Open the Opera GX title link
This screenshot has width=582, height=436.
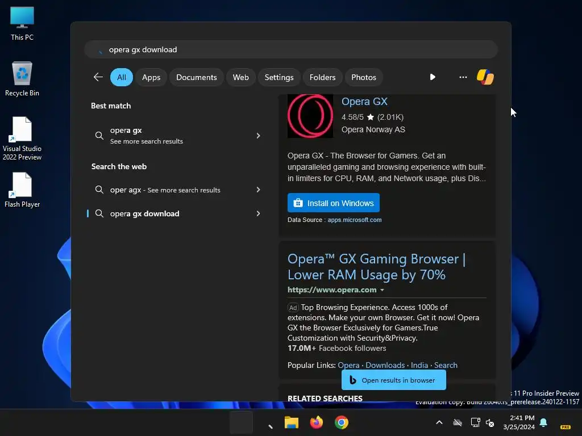(364, 101)
